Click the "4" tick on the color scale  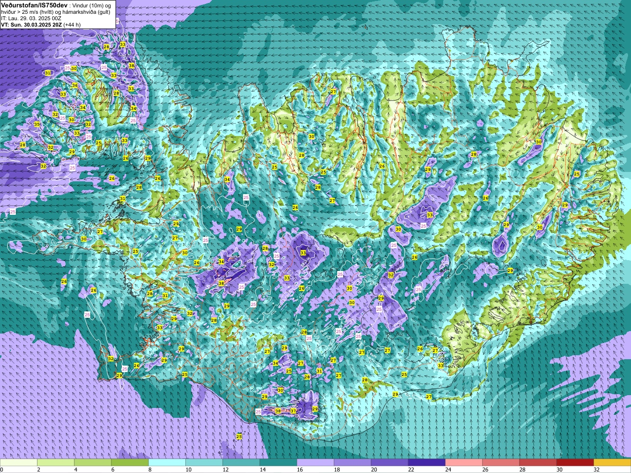tap(75, 470)
